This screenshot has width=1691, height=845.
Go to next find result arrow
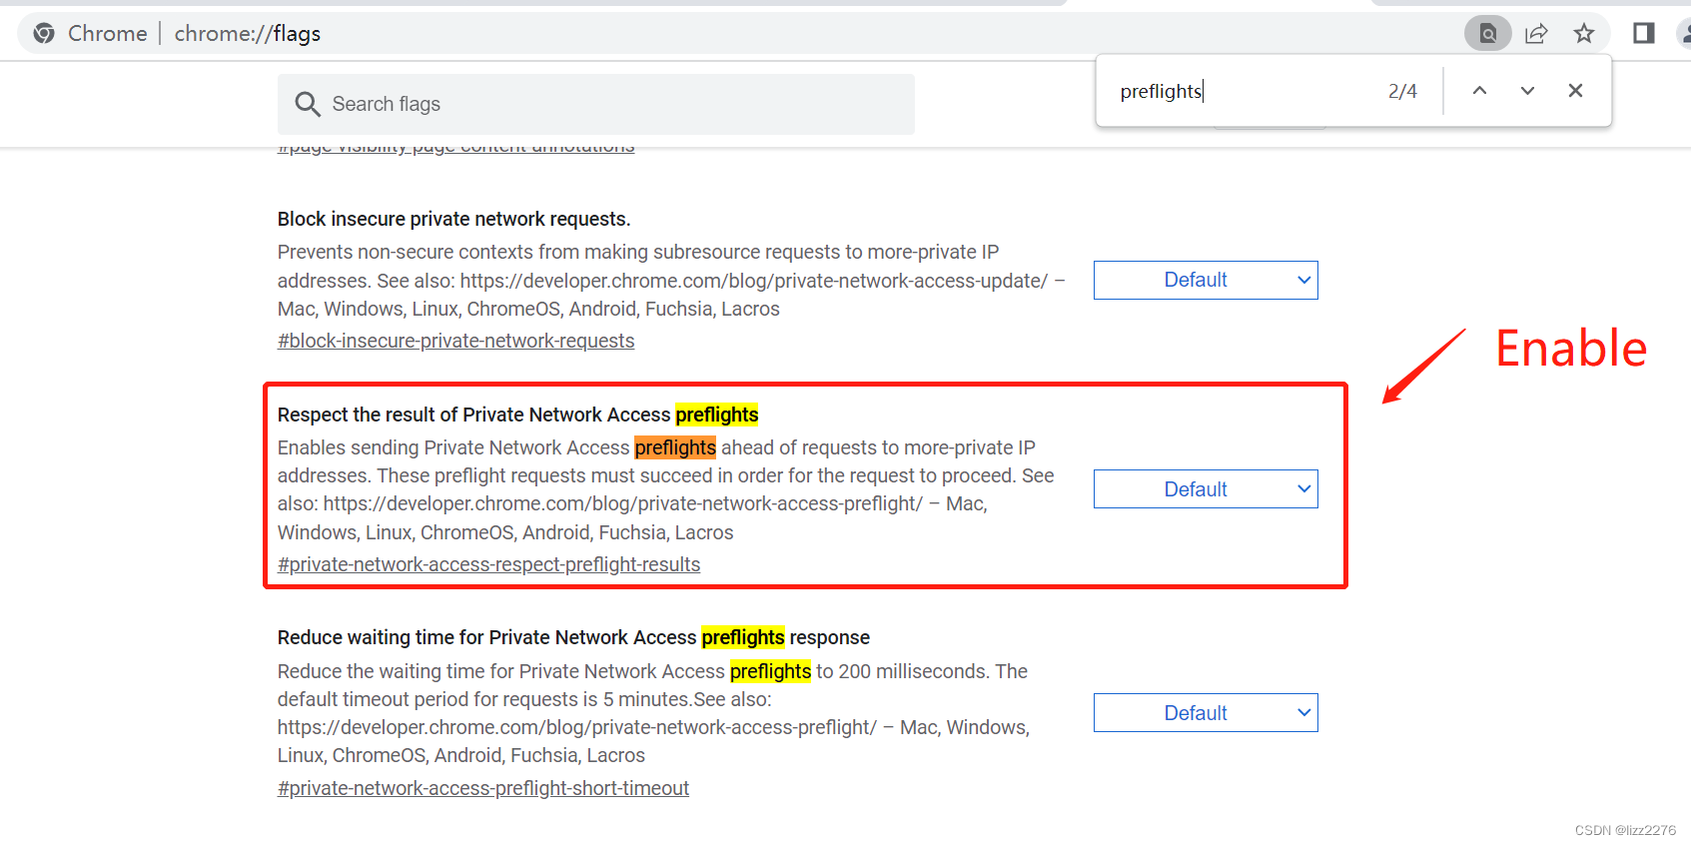(x=1527, y=91)
